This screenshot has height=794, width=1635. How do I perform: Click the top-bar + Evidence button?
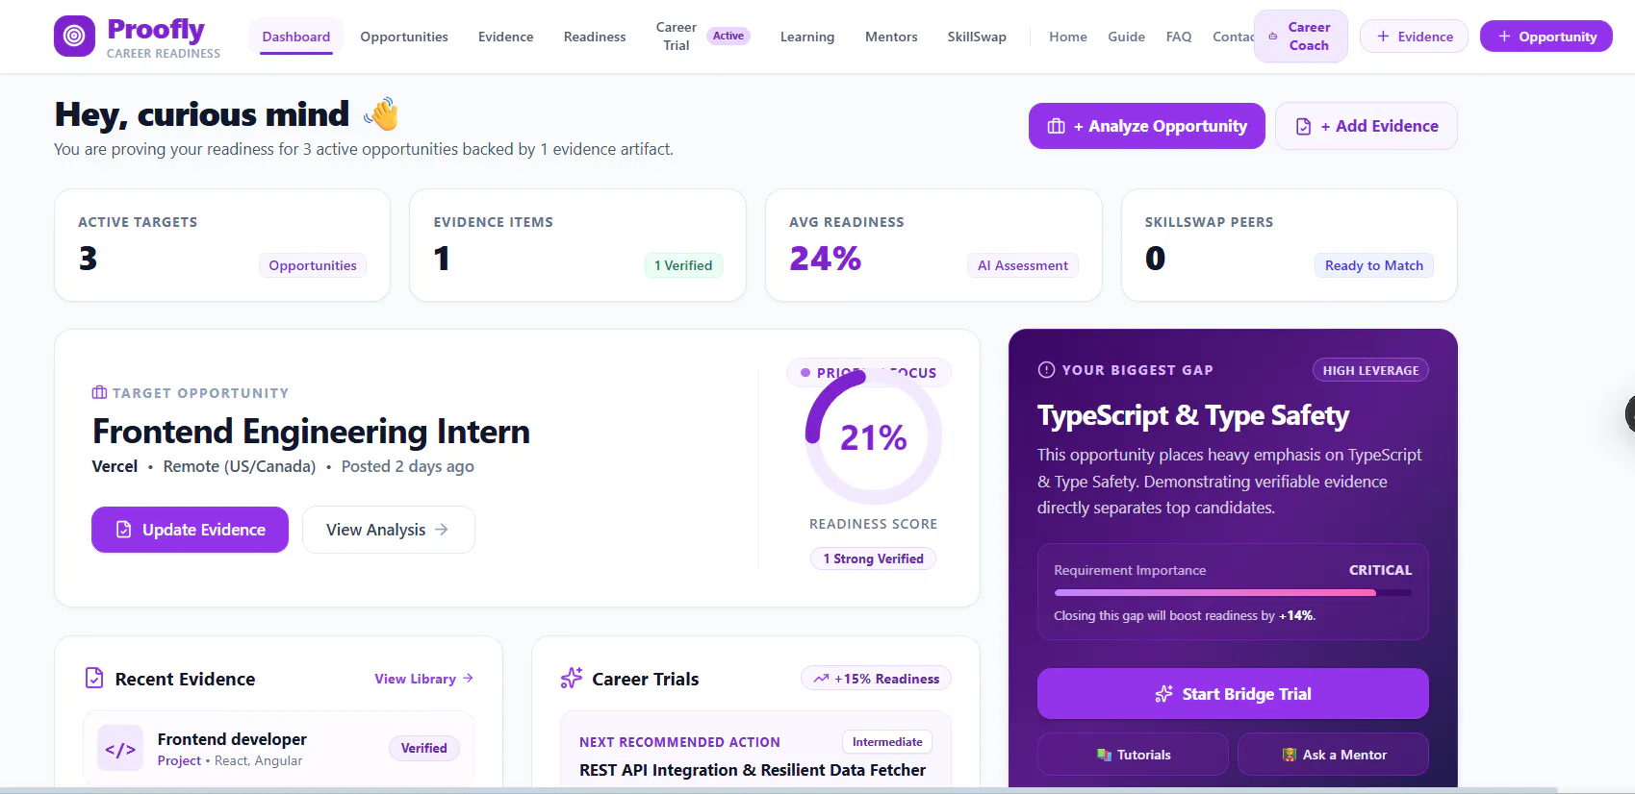click(x=1415, y=37)
